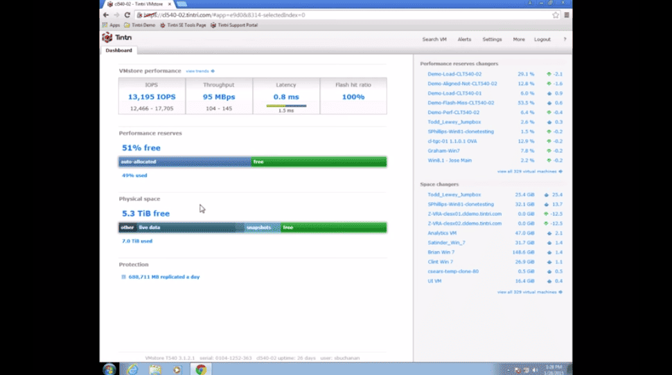Click the Tintri Support Portal bookmark
Screen dimensions: 672x375
[x=234, y=25]
